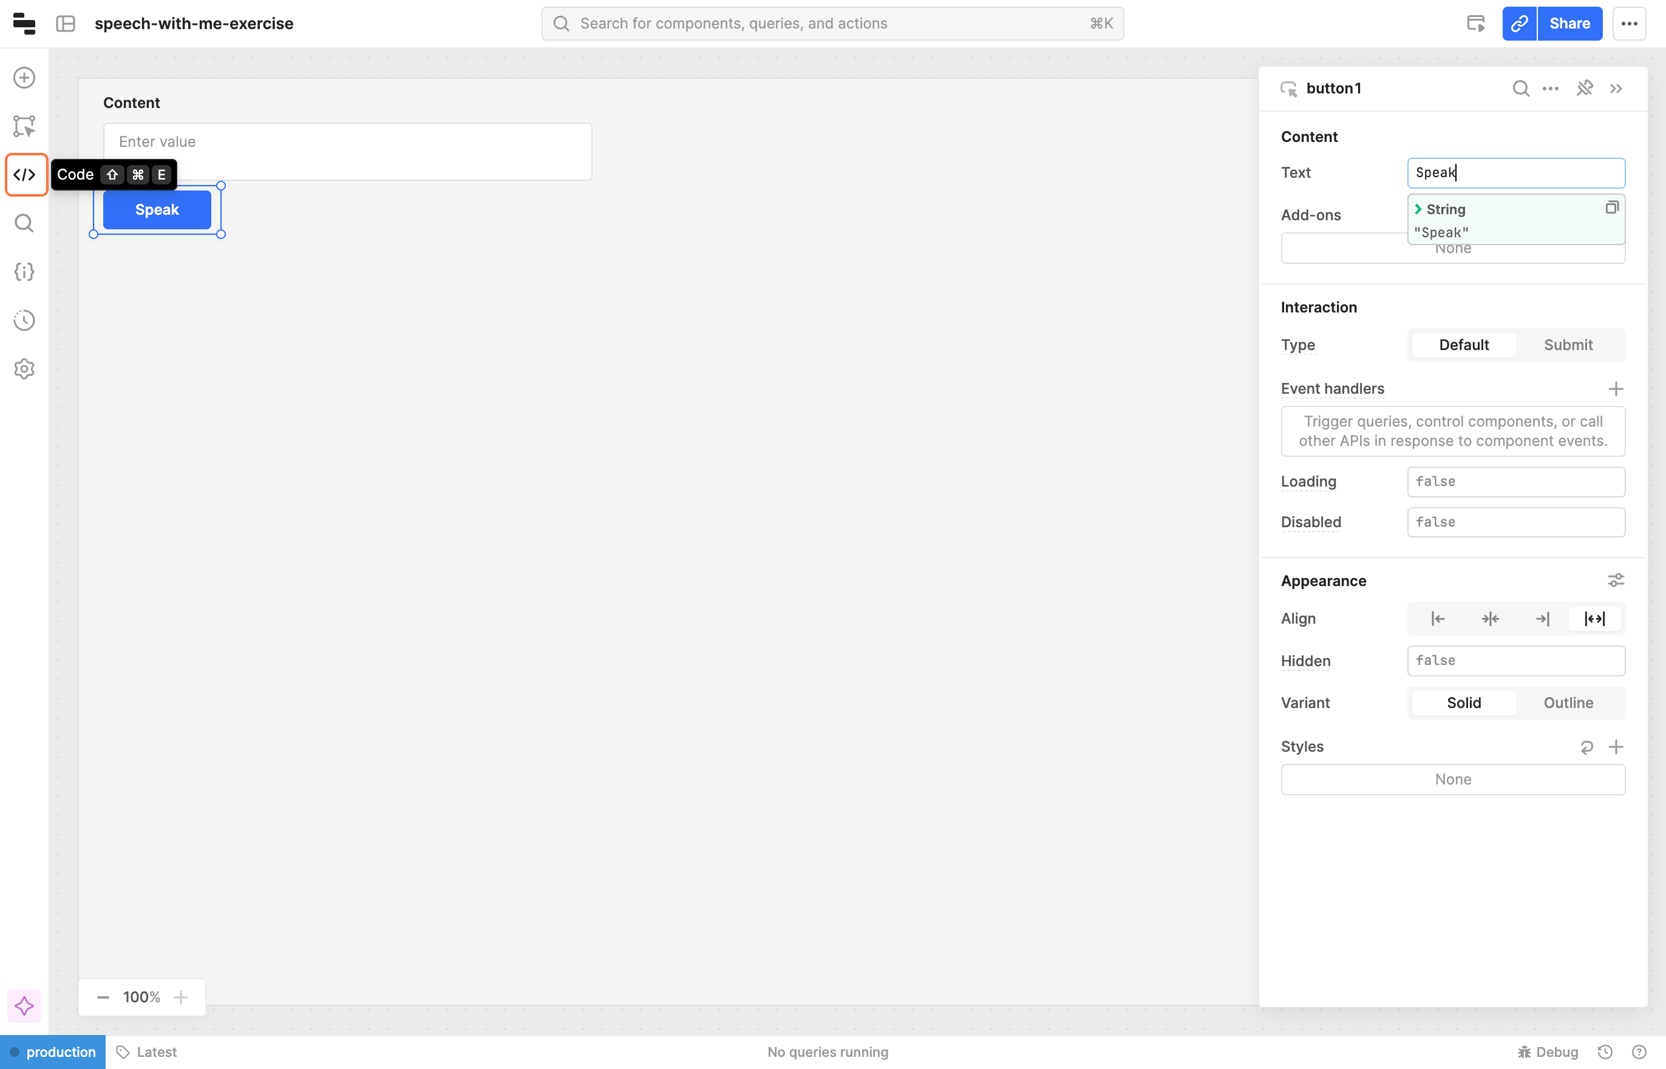Screen dimensions: 1666x1069
Task: Open the Component tree icon
Action: [25, 126]
